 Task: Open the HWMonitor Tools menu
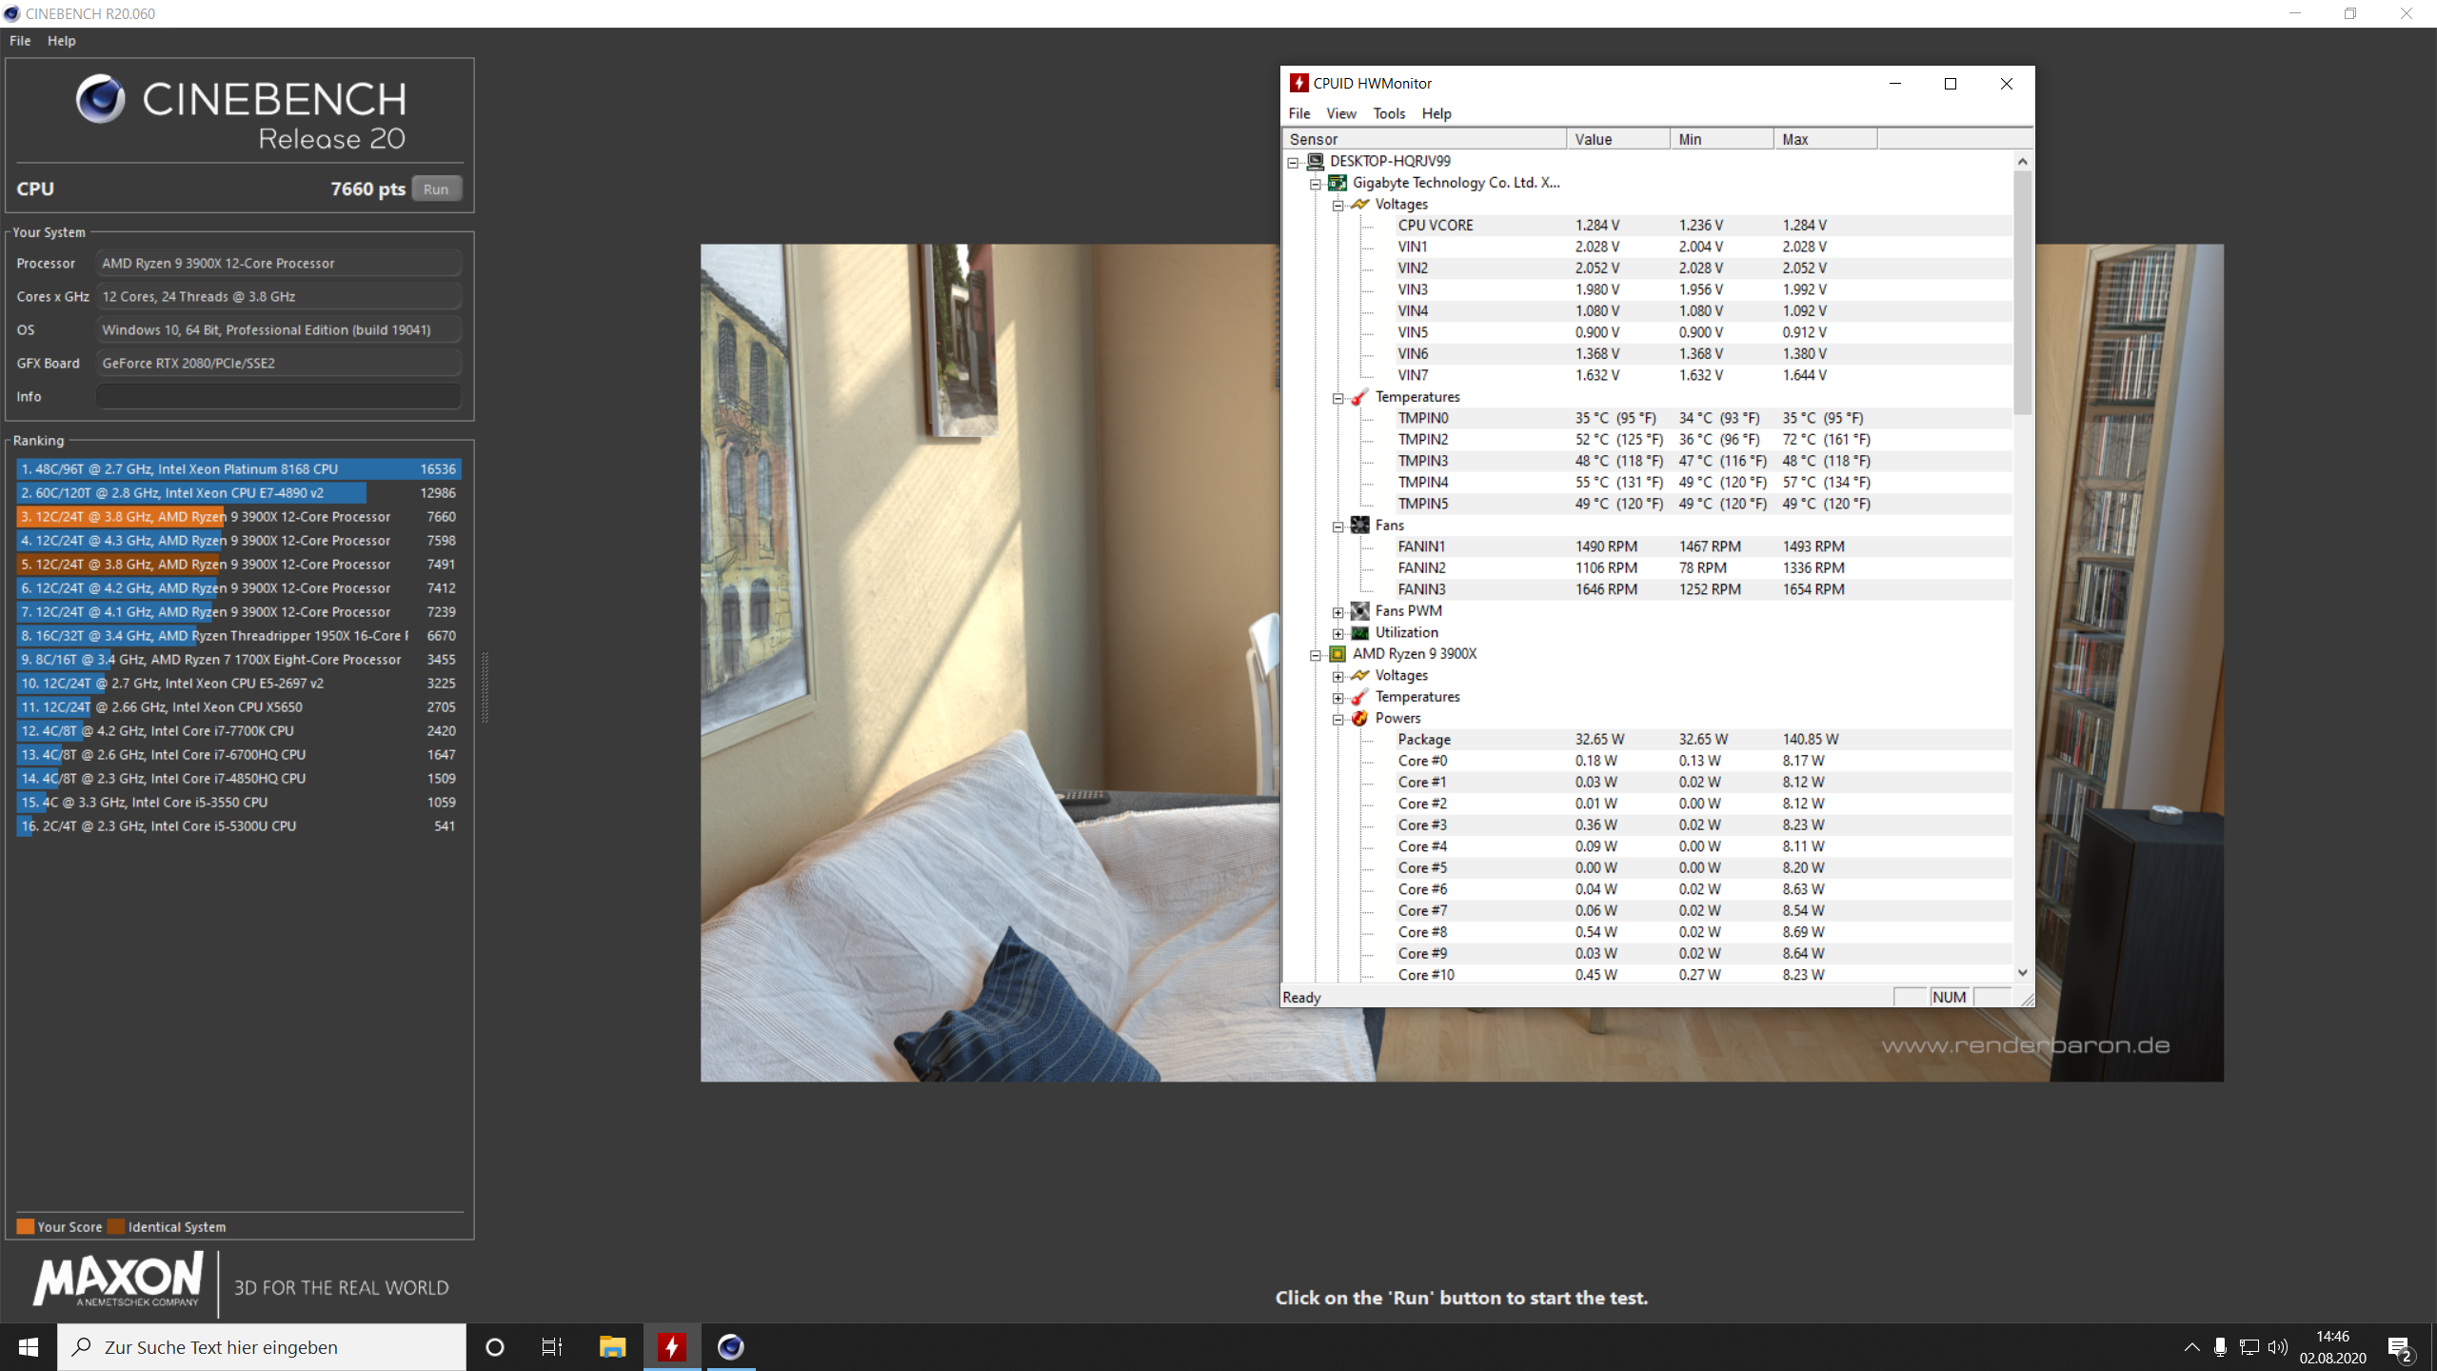pos(1388,113)
